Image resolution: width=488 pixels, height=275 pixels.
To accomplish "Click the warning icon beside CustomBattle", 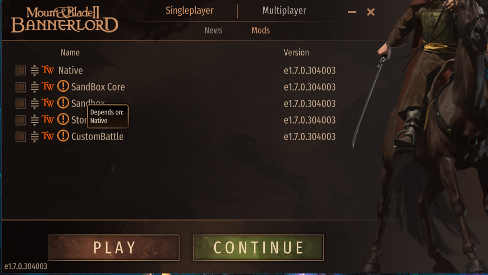I will pyautogui.click(x=63, y=136).
